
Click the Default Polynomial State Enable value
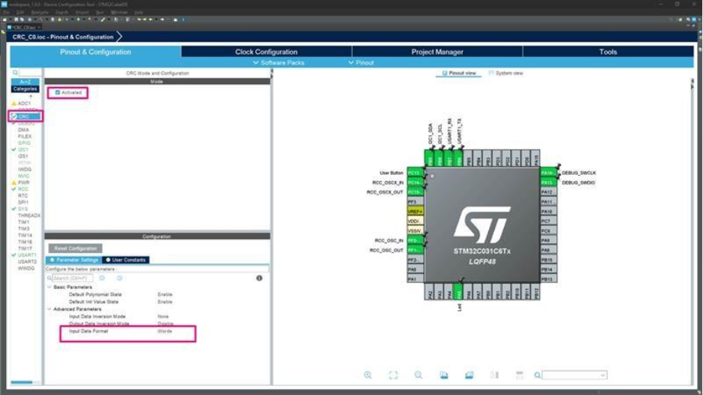[165, 294]
